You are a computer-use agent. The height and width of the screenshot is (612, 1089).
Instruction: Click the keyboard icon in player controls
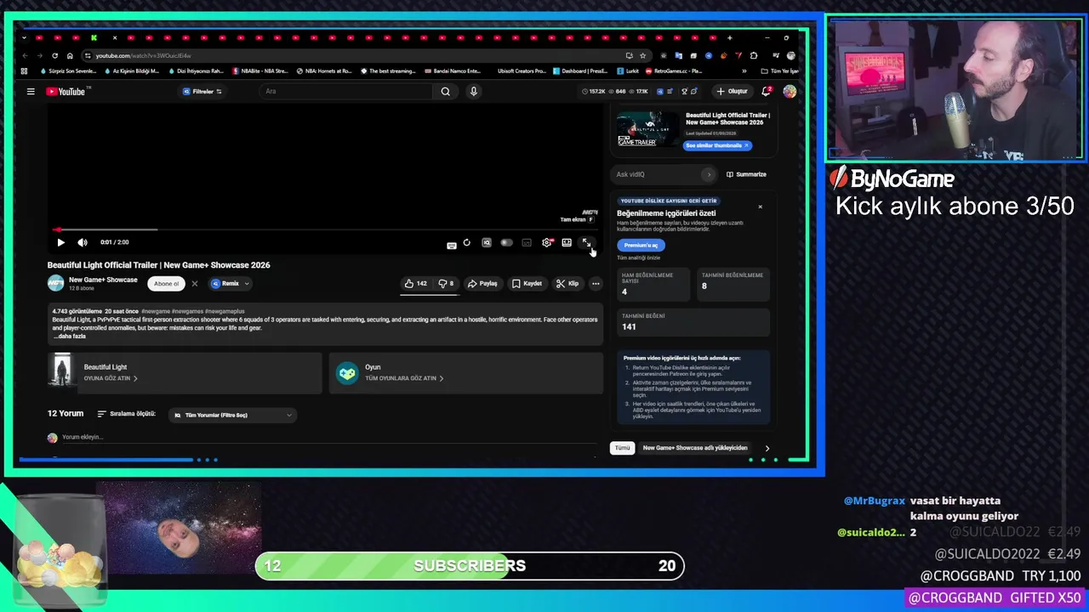[451, 245]
